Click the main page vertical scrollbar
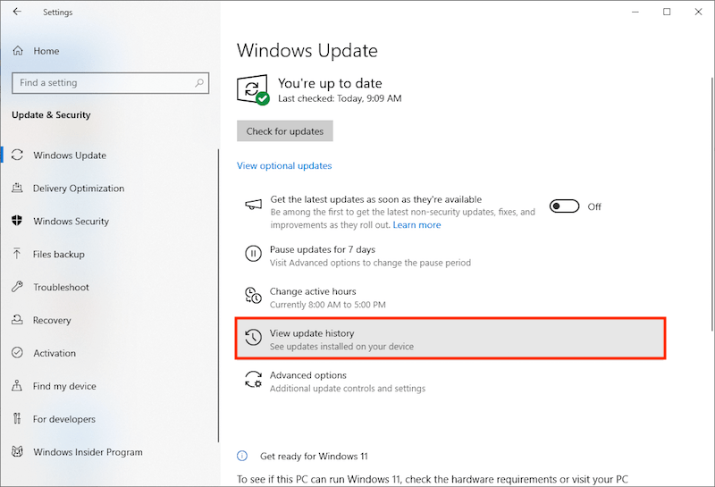Viewport: 715px width, 487px height. coord(711,204)
